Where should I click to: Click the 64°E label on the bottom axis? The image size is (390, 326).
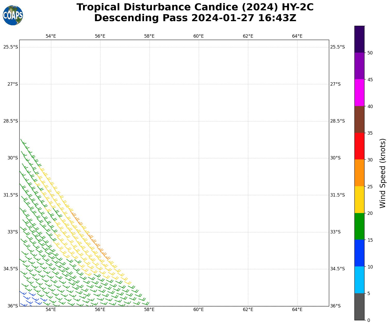pyautogui.click(x=297, y=309)
